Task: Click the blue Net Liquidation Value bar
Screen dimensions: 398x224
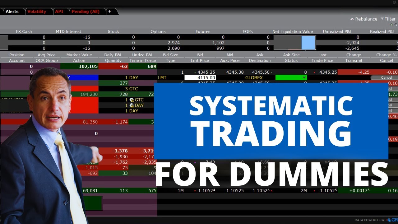Action: pyautogui.click(x=308, y=43)
